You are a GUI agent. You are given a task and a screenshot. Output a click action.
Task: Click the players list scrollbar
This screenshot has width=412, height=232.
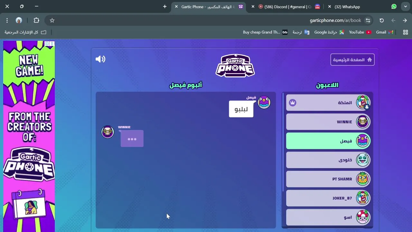pos(283,142)
